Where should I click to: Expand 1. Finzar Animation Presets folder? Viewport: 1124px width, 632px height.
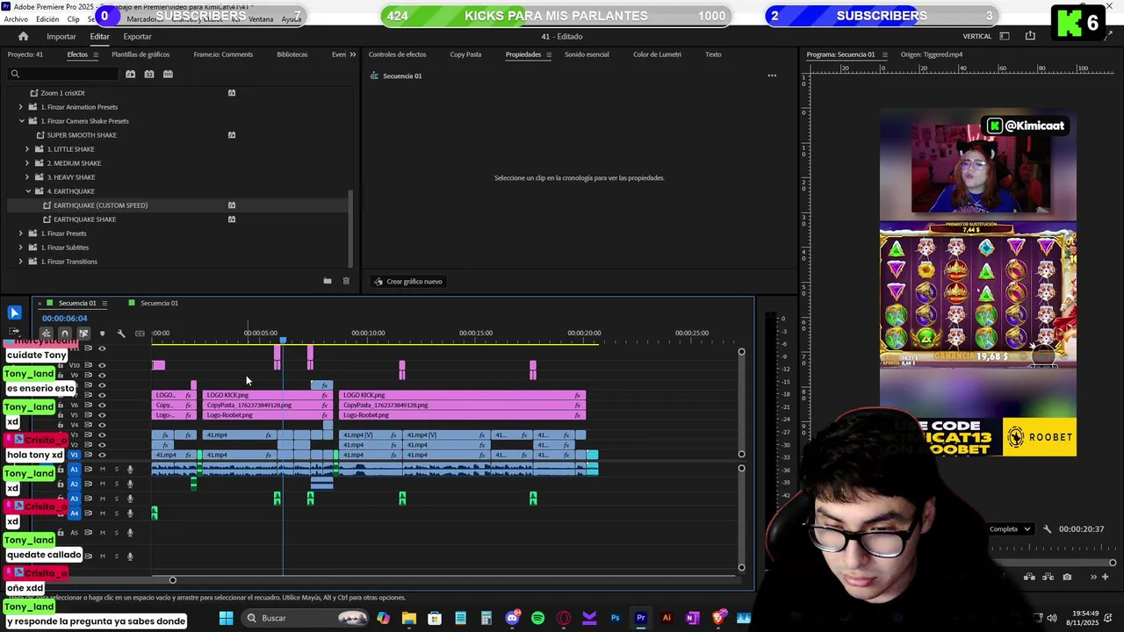click(21, 107)
